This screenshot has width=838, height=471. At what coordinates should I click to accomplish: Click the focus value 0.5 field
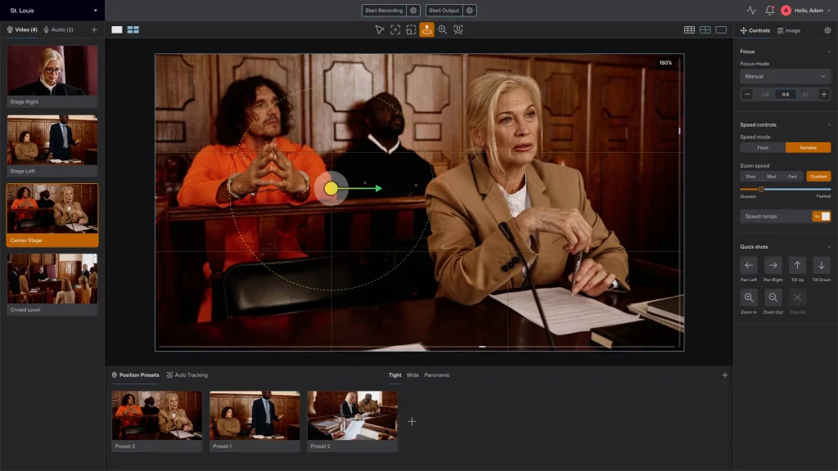pyautogui.click(x=785, y=95)
